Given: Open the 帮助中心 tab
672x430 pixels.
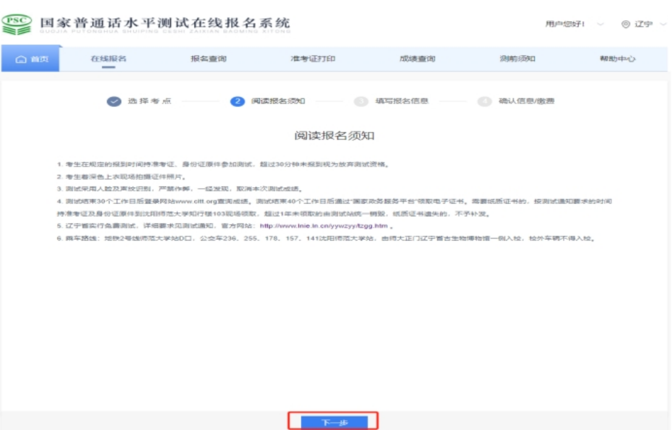Looking at the screenshot, I should [617, 59].
